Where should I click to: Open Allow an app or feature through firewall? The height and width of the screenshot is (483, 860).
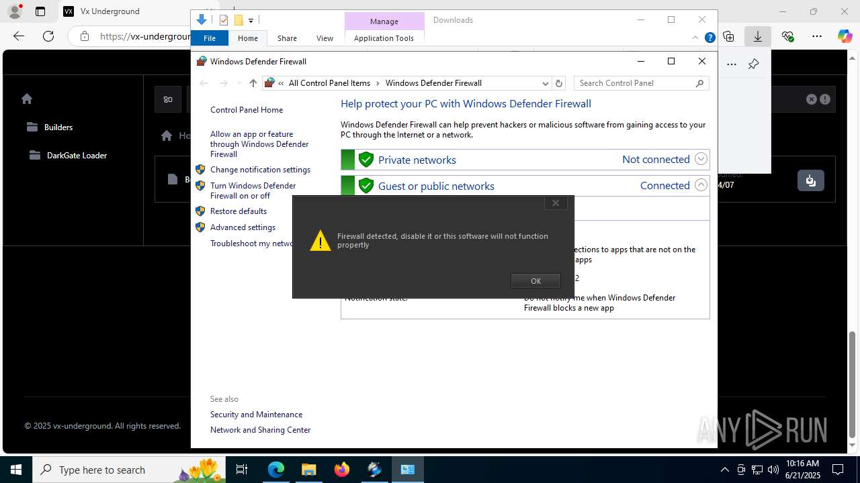click(x=259, y=144)
